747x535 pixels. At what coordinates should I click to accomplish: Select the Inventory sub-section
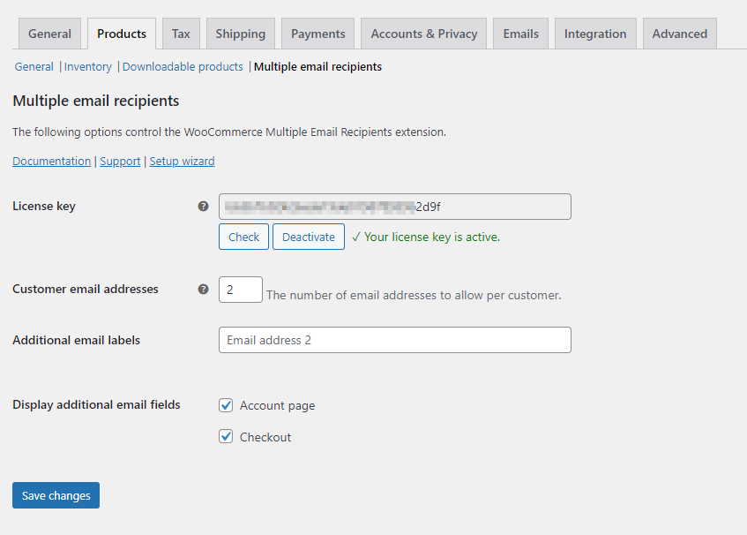[87, 66]
